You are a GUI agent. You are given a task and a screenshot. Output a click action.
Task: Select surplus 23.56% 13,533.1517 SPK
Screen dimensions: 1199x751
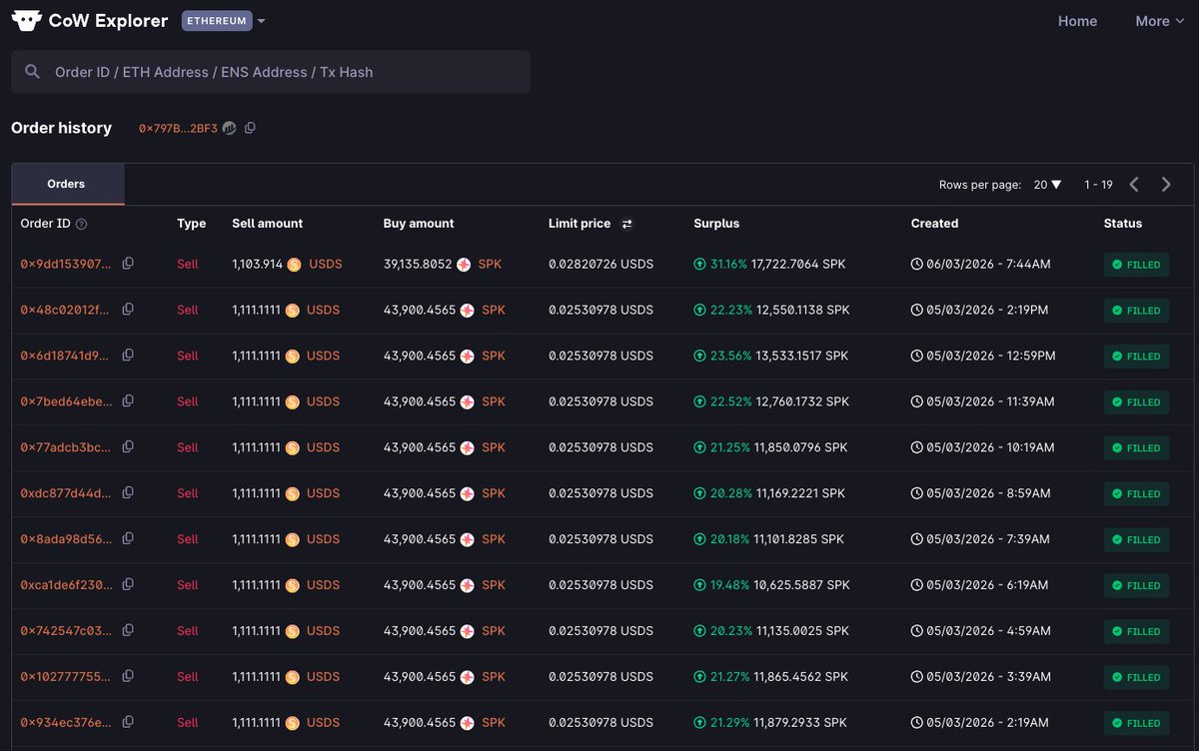click(x=771, y=356)
